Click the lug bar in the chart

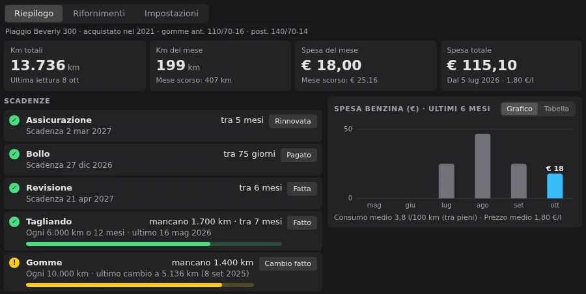tap(446, 181)
